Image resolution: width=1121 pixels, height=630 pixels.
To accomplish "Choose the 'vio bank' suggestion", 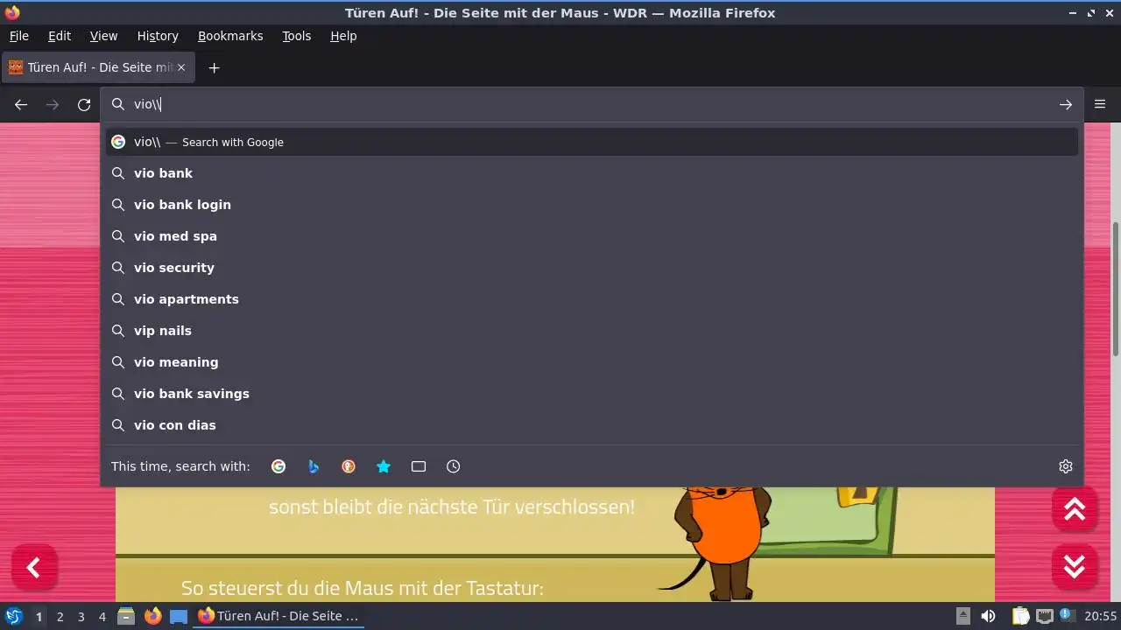I will (x=592, y=173).
